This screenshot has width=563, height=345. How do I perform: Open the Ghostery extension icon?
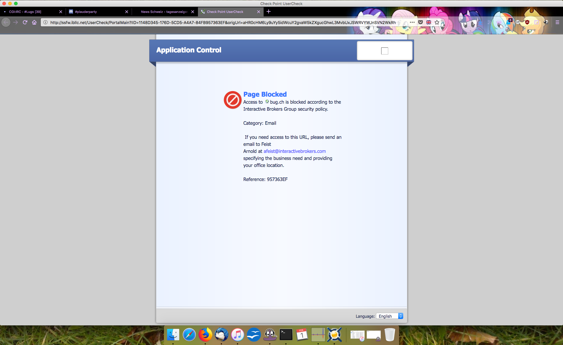(x=509, y=22)
